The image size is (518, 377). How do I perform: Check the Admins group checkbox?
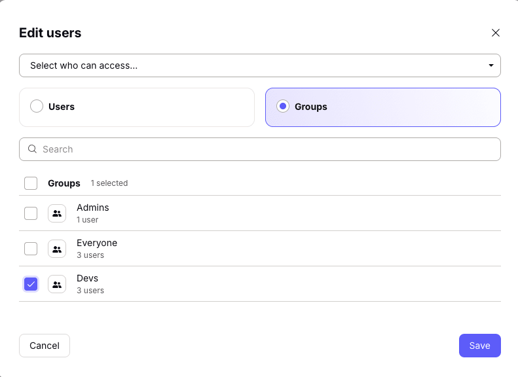(x=31, y=213)
